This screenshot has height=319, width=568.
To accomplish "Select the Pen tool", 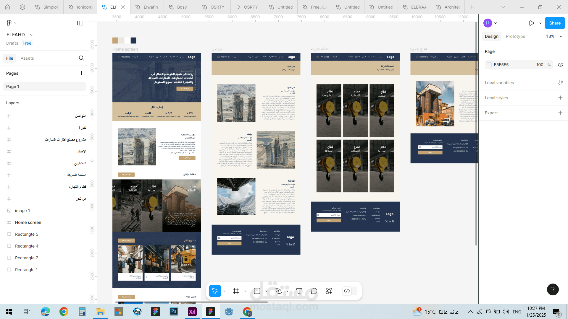I will [x=278, y=291].
